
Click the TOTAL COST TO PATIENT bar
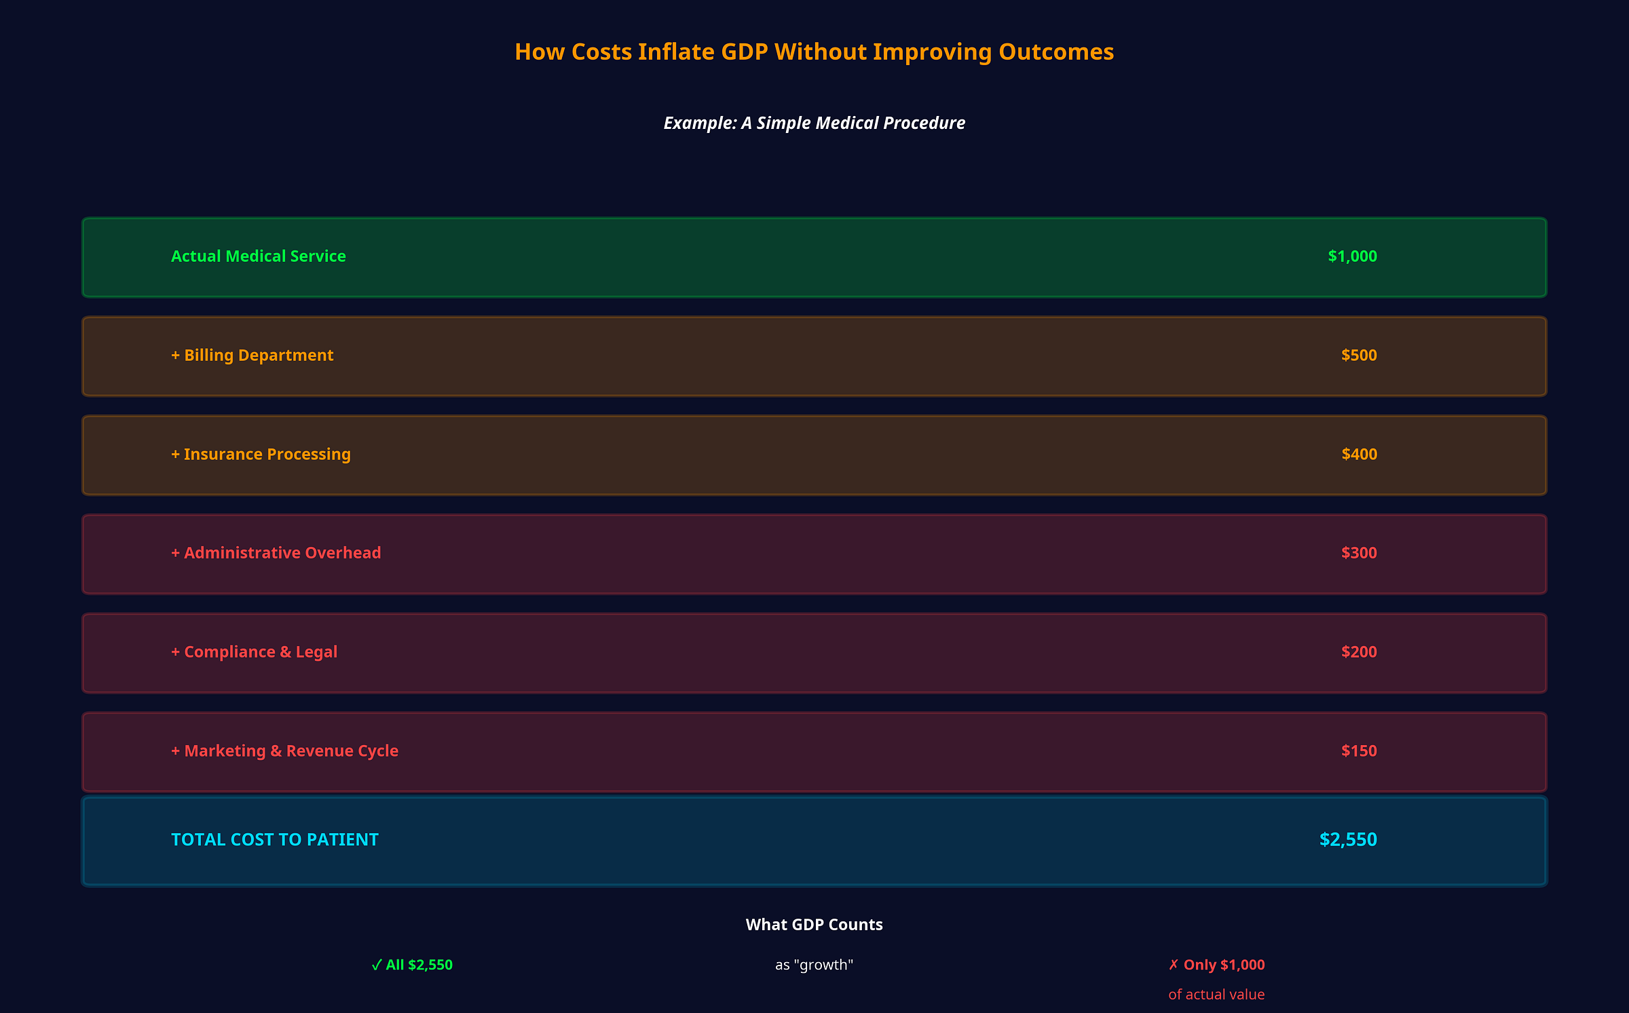coord(814,840)
